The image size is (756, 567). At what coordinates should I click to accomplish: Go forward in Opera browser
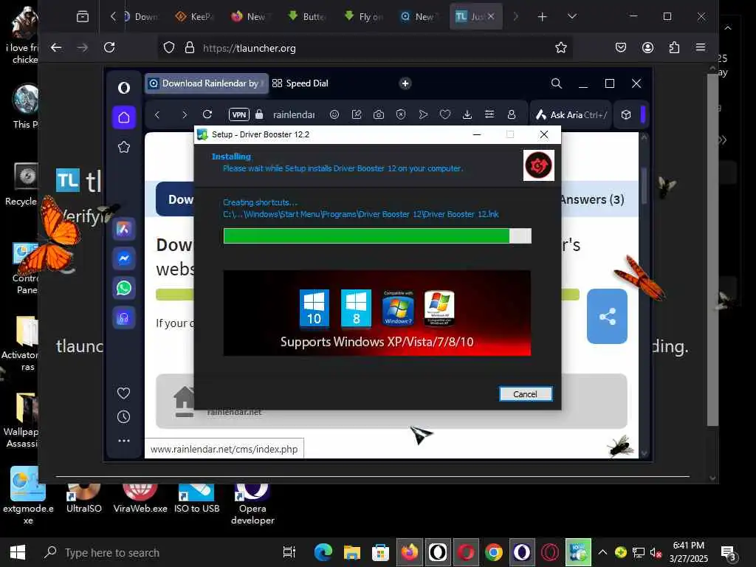(x=184, y=114)
